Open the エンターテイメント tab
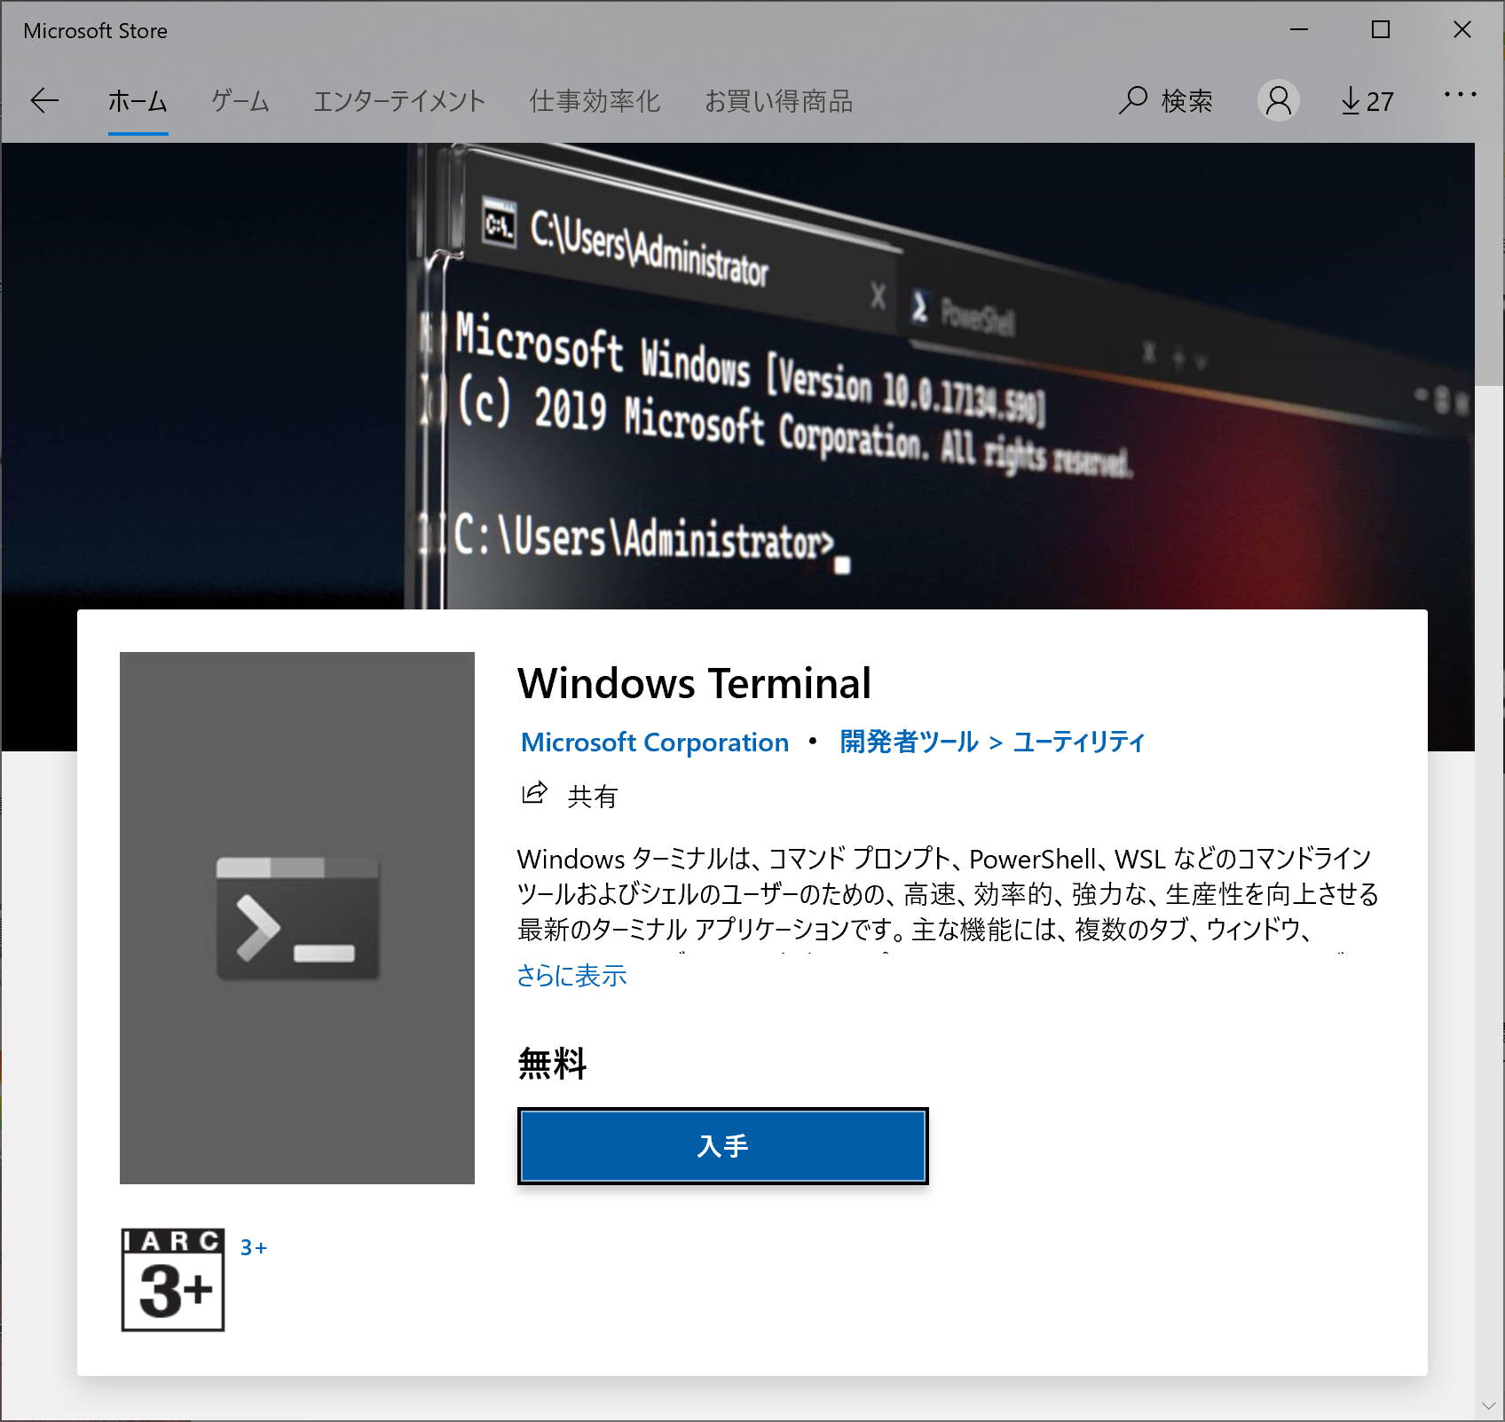 click(x=399, y=101)
